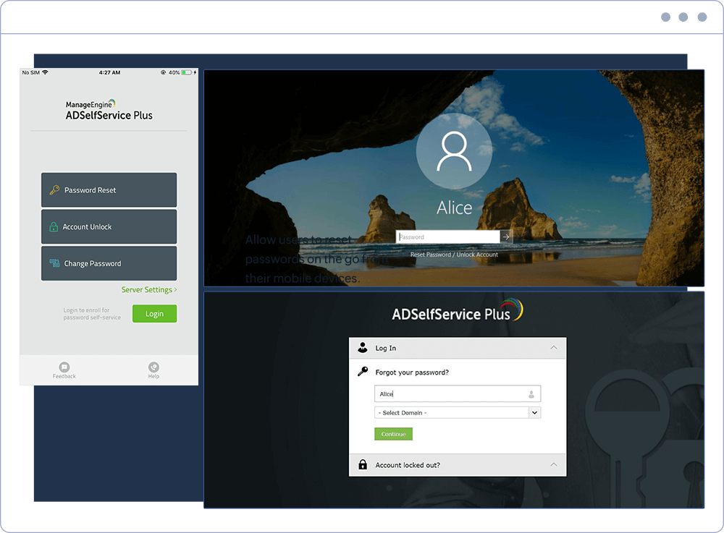Click the Windows password input field
Viewport: 724px width, 533px height.
pyautogui.click(x=447, y=236)
